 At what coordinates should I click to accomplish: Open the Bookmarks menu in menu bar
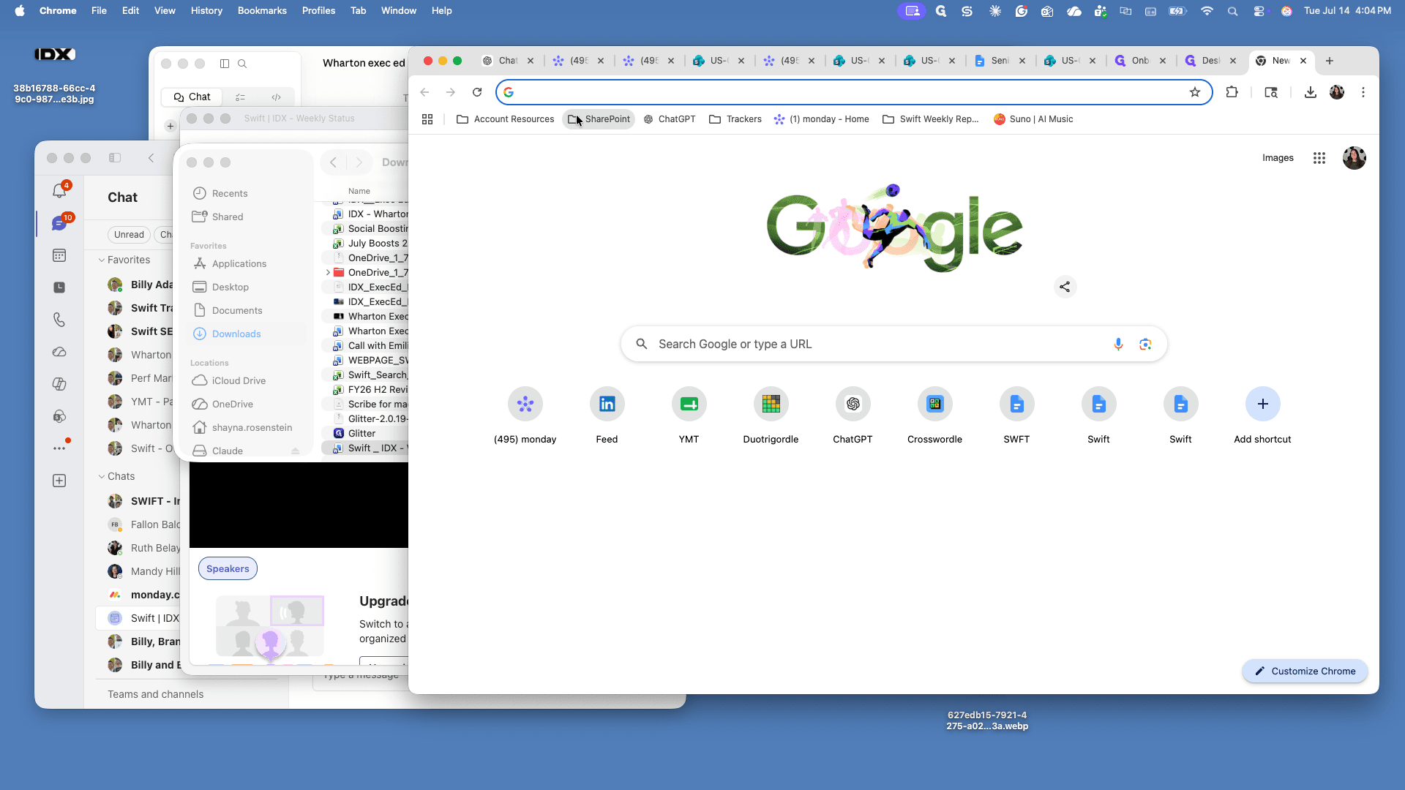point(262,11)
